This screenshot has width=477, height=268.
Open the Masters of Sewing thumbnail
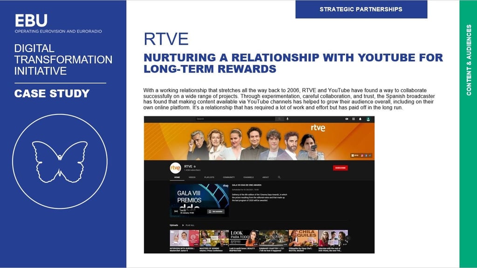click(214, 238)
